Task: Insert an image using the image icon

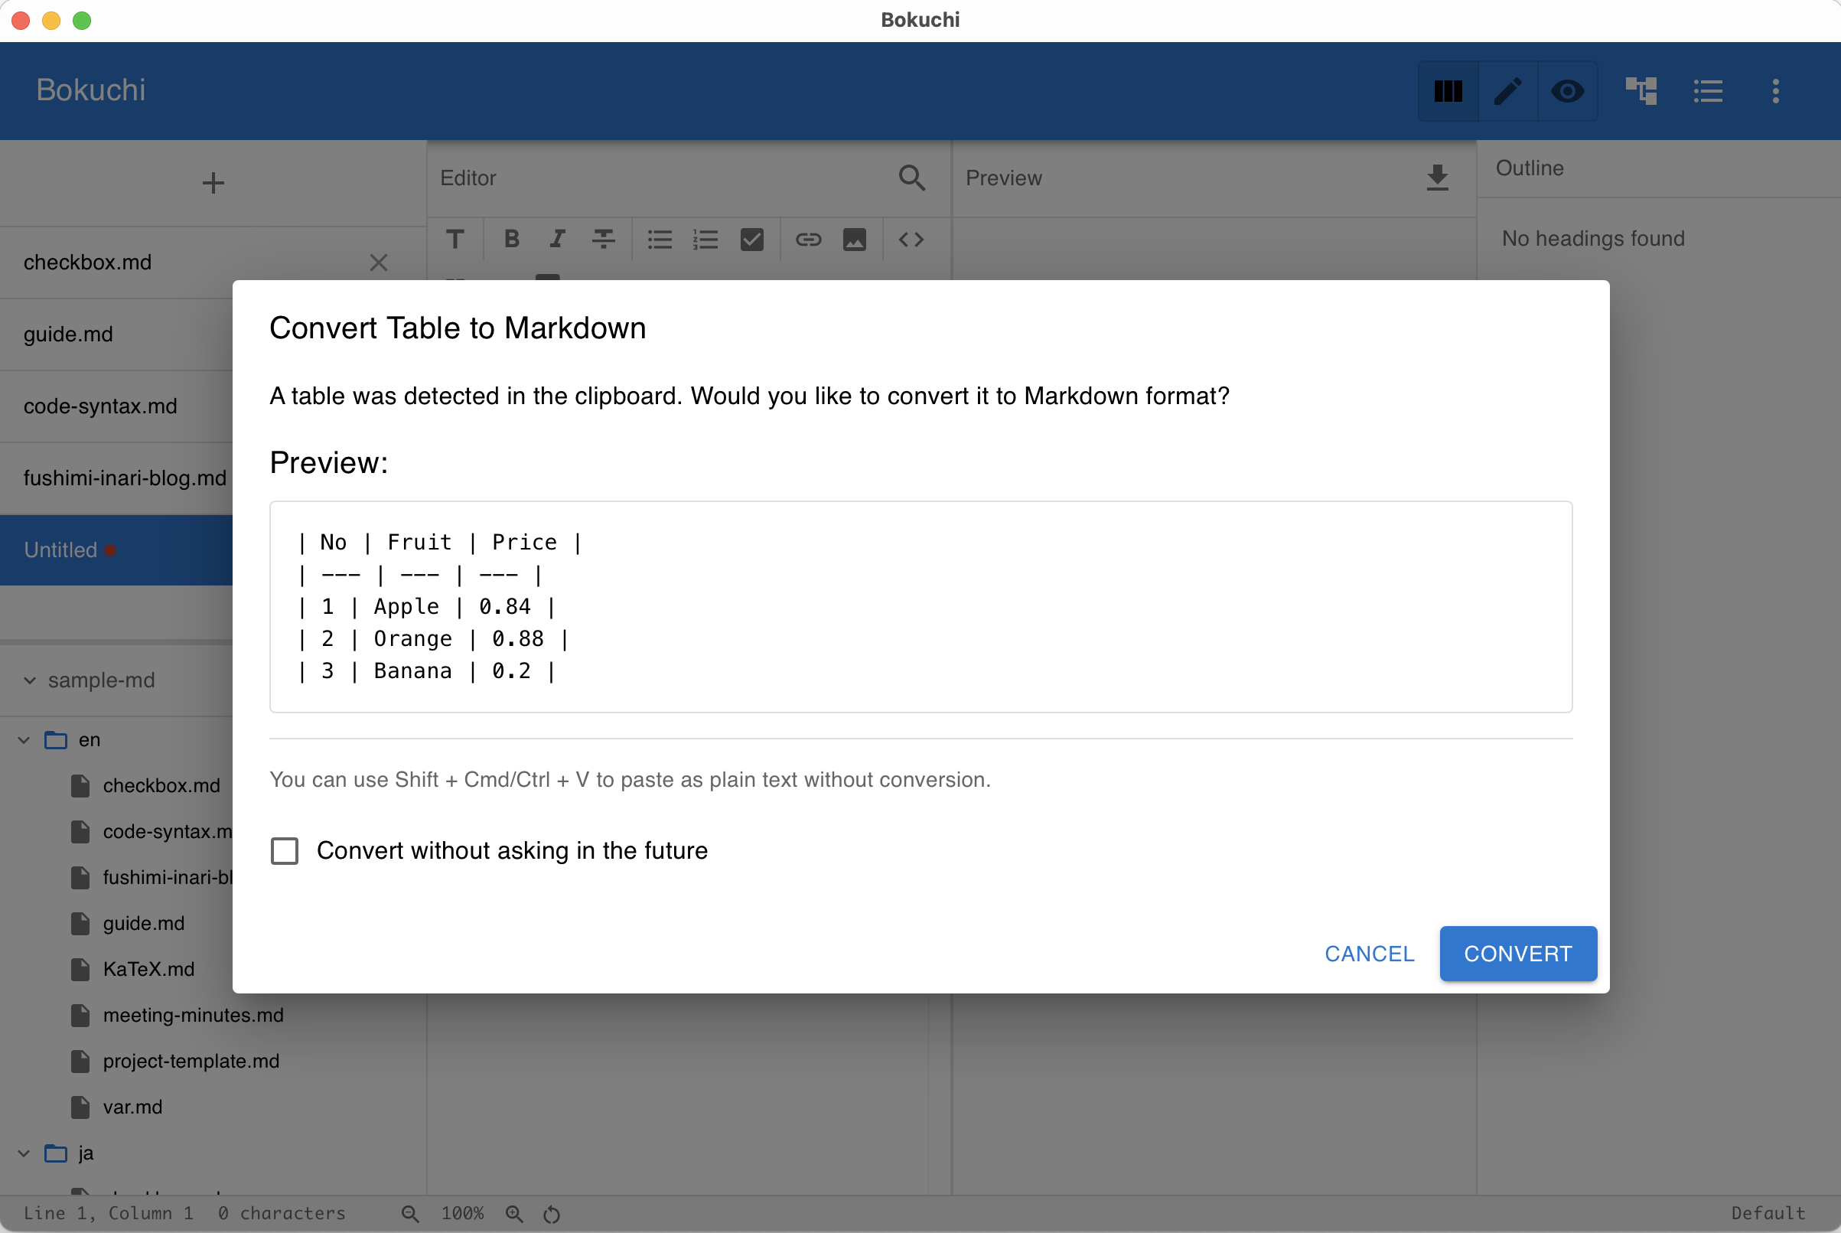Action: (855, 240)
